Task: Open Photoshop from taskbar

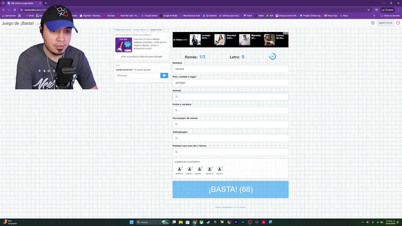Action: tap(243, 222)
